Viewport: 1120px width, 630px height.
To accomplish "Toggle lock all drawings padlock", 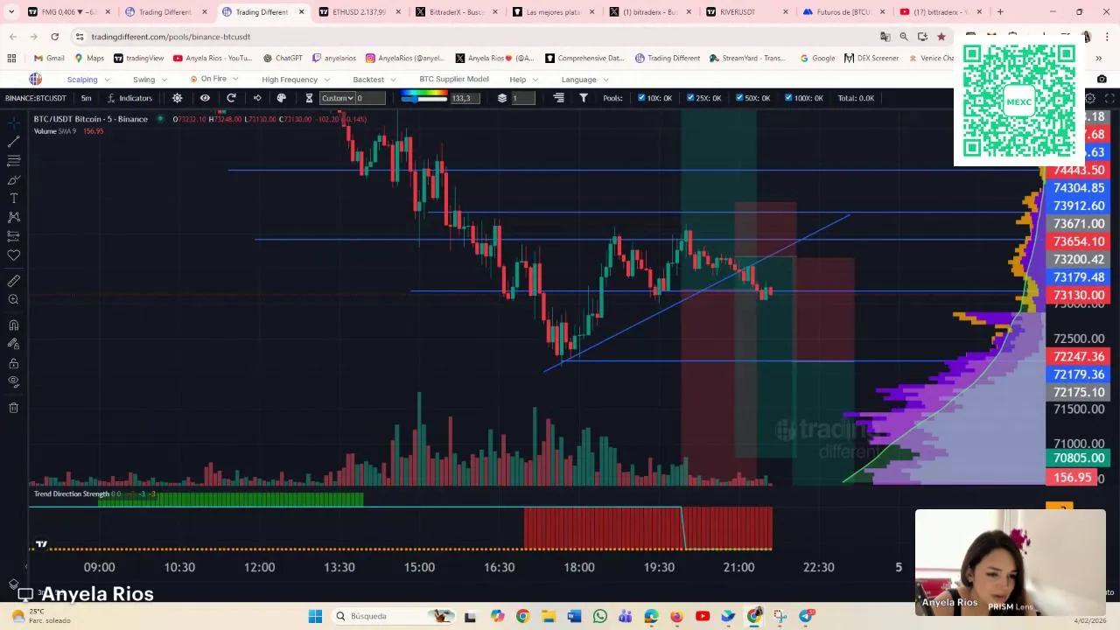I will [13, 363].
